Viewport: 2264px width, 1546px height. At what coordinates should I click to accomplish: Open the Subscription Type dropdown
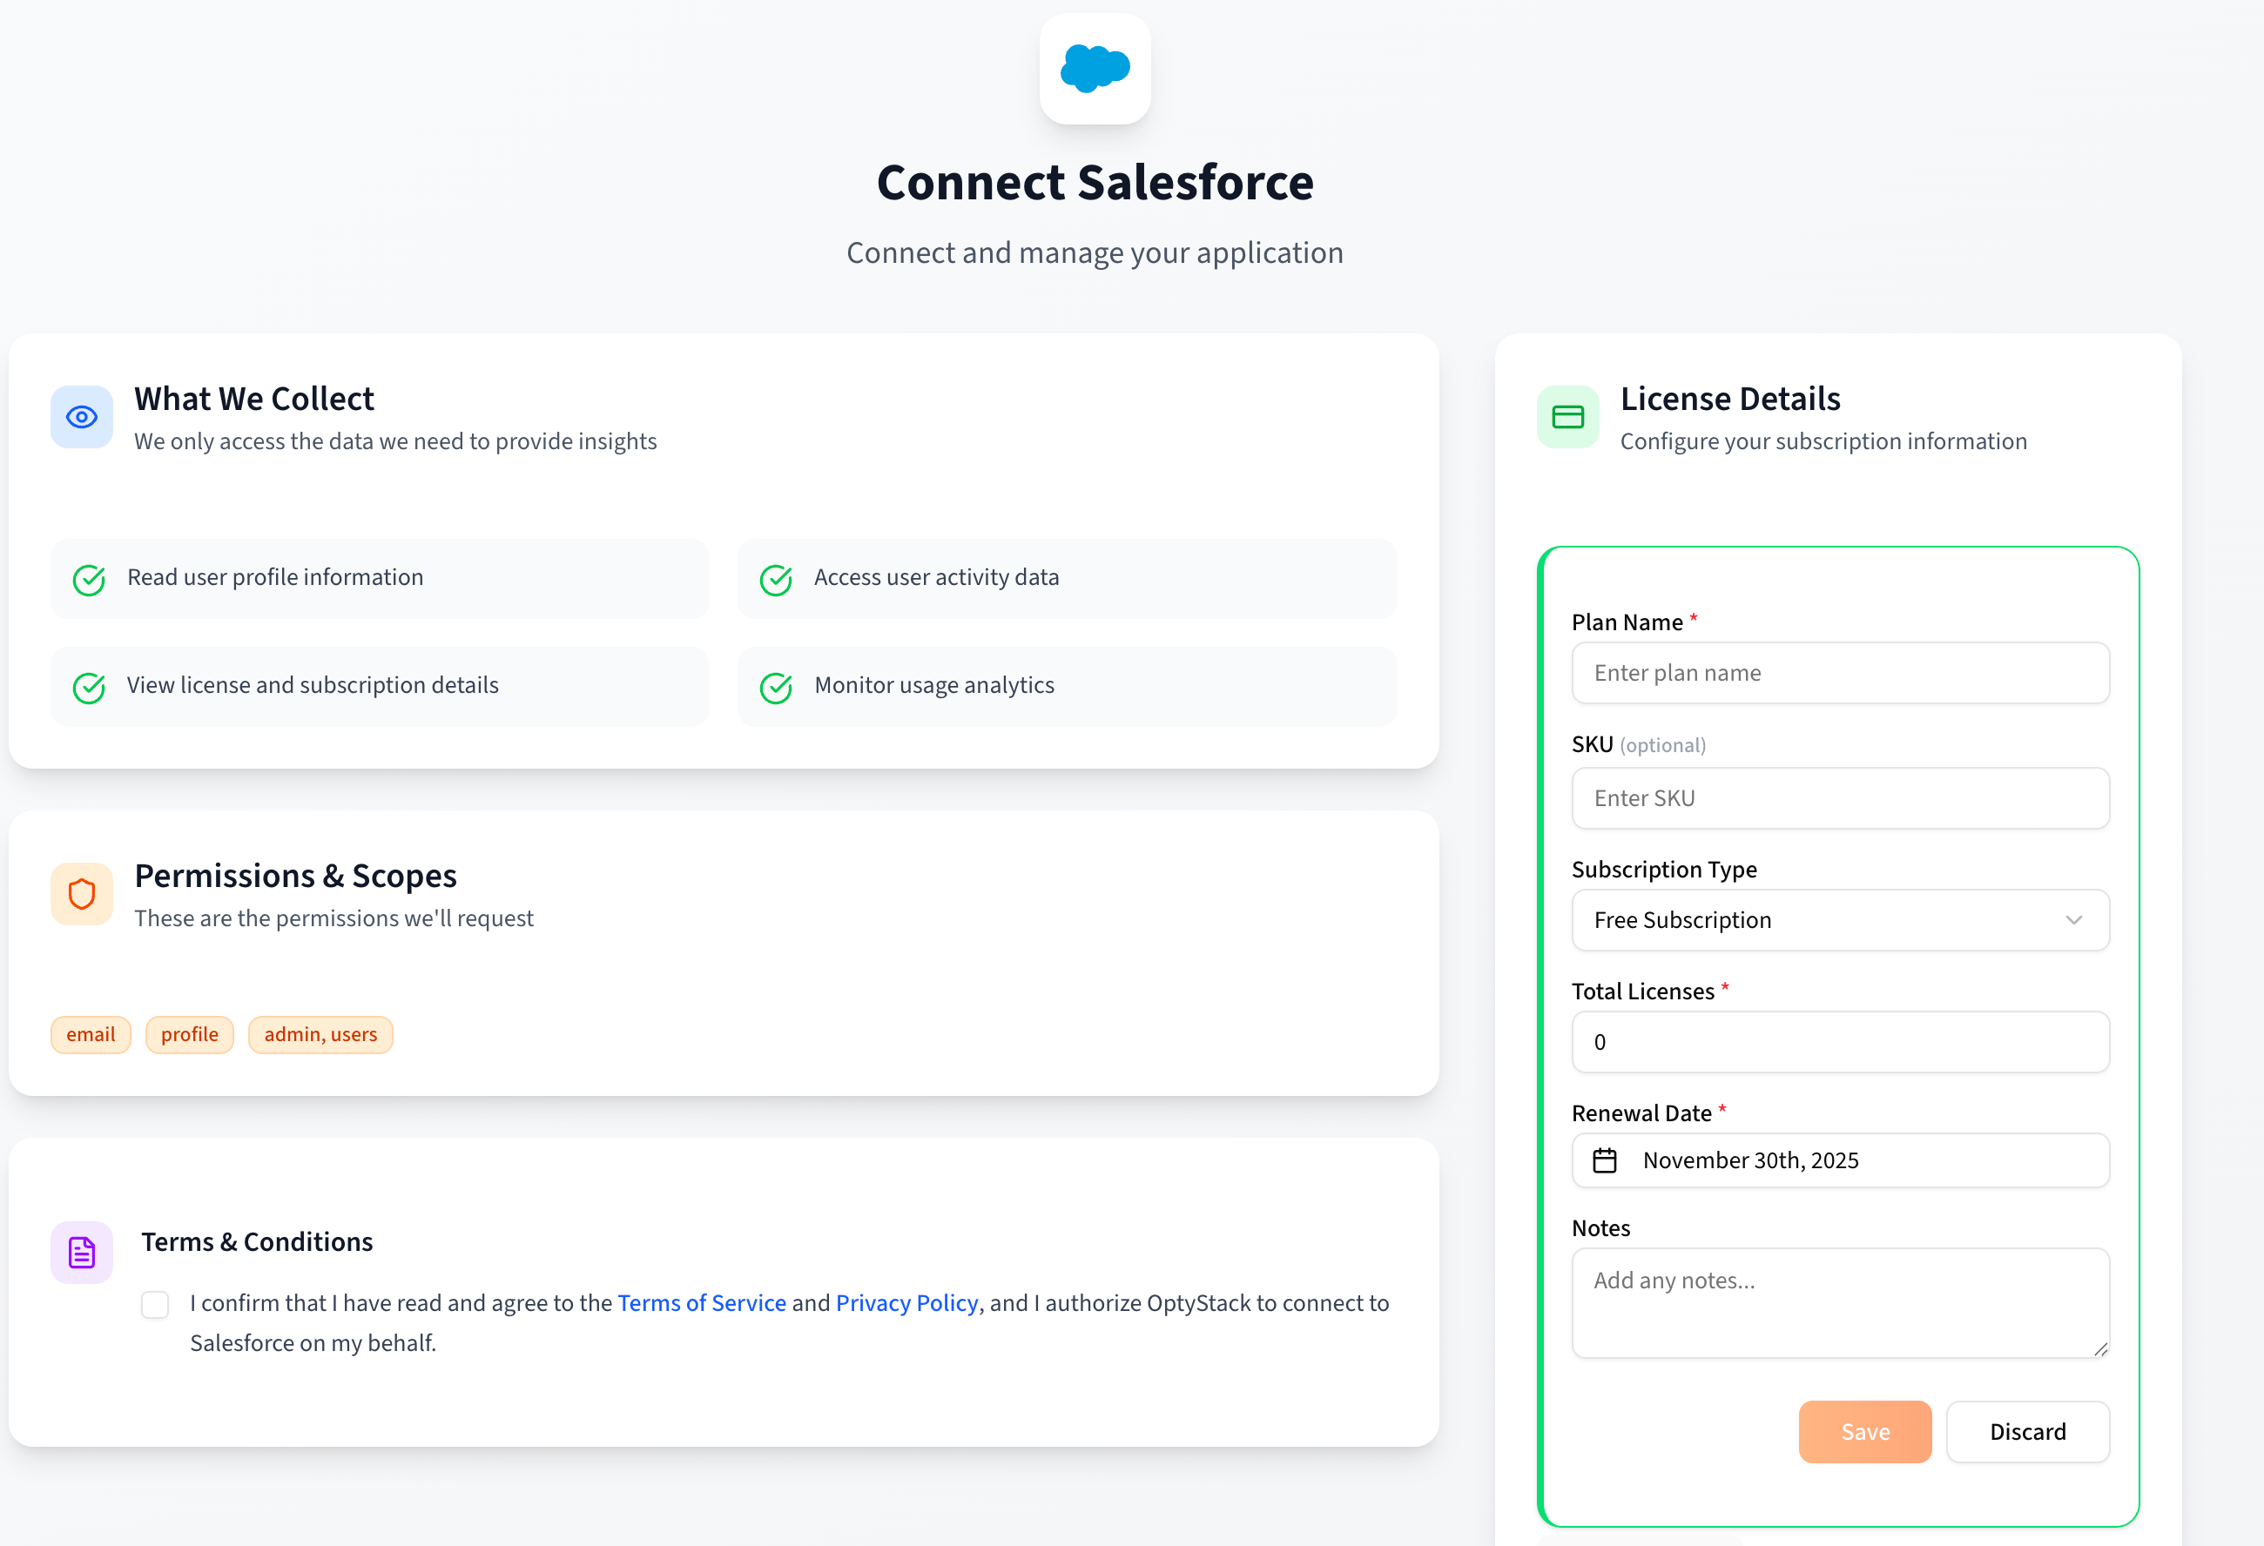point(1839,919)
